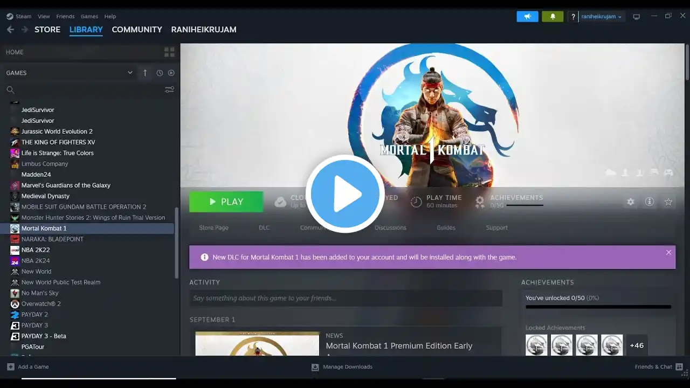Open the green notifications bell
Image resolution: width=690 pixels, height=388 pixels.
pos(553,17)
